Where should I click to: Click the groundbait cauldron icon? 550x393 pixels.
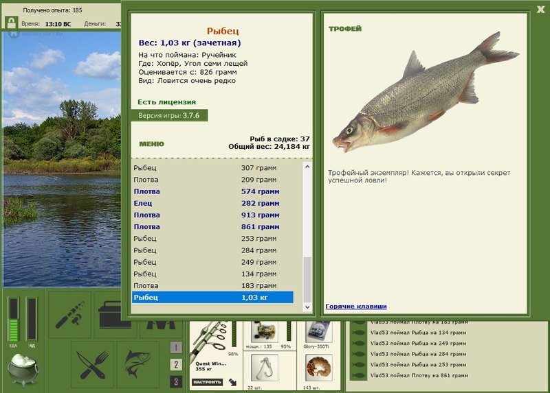23,369
